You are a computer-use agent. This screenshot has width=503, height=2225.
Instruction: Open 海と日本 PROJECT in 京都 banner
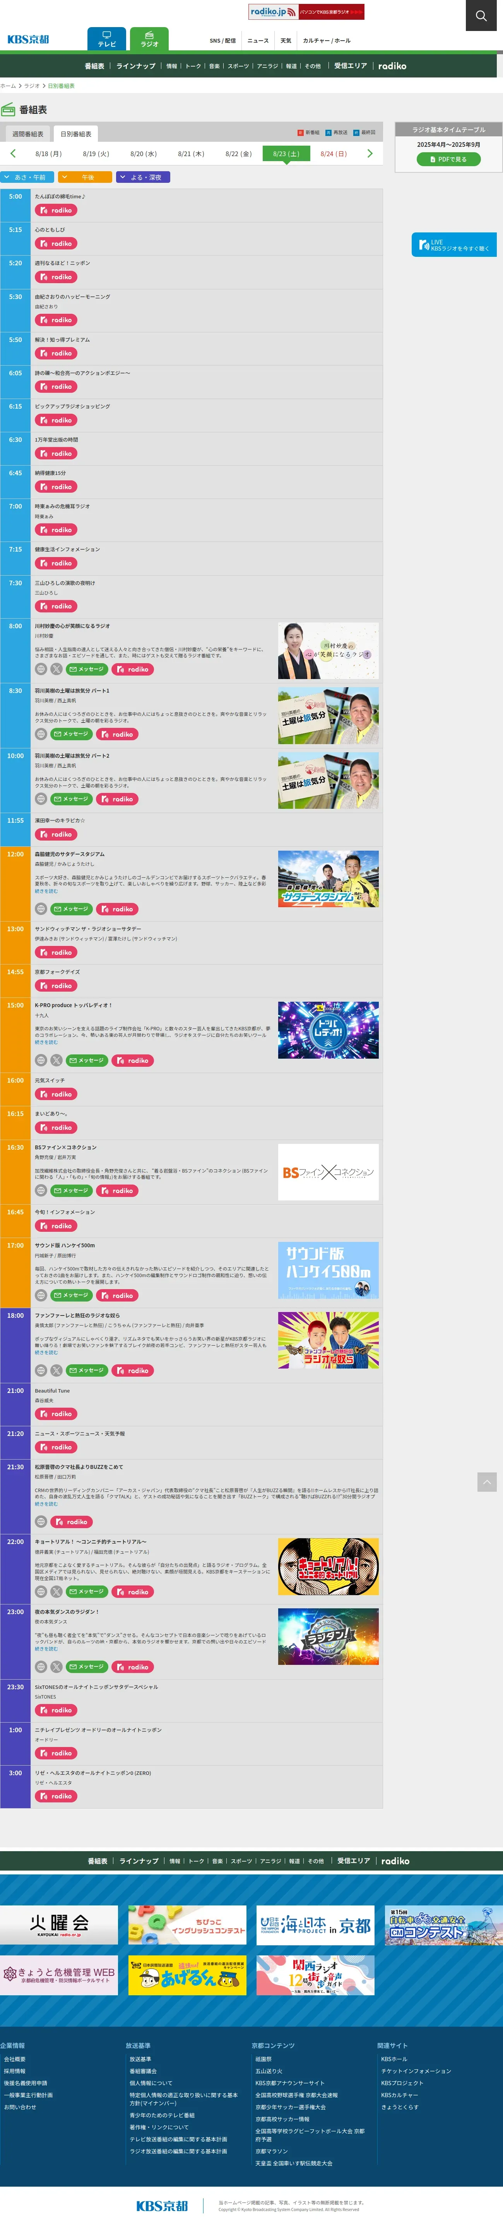click(x=315, y=1924)
